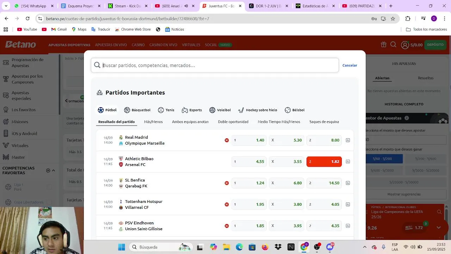Click Mostrar sugerencias button
Viewport: 451px width, 254px height.
coord(404,194)
